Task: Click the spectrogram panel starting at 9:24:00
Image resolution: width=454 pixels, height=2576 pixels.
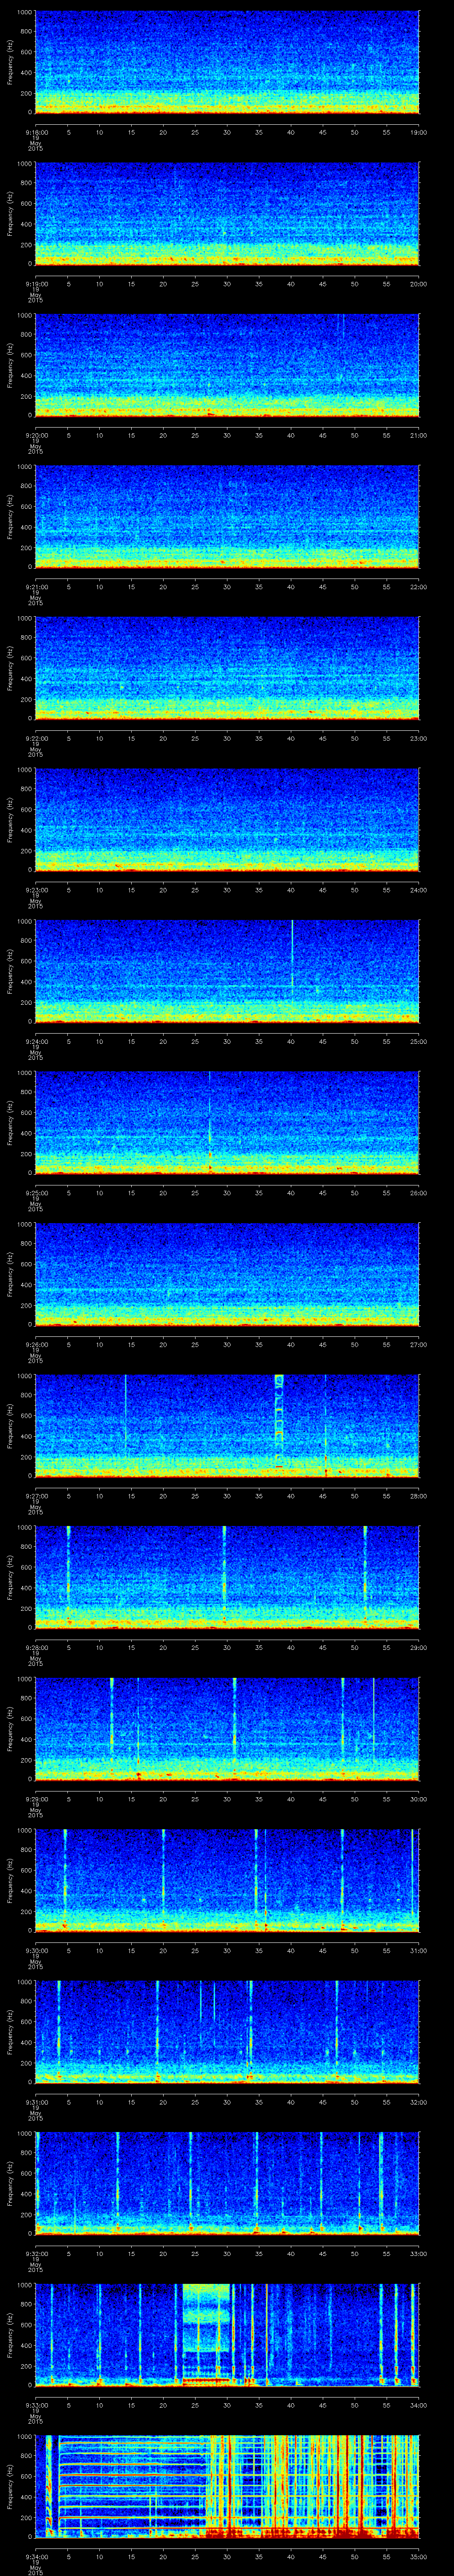Action: (x=227, y=971)
